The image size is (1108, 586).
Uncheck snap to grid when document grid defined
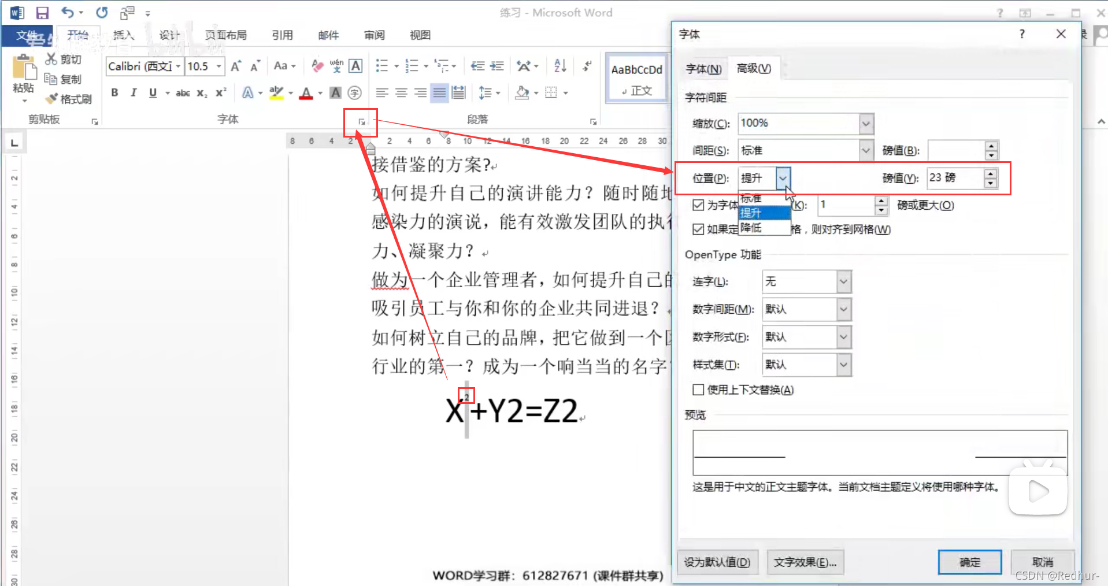click(x=698, y=229)
